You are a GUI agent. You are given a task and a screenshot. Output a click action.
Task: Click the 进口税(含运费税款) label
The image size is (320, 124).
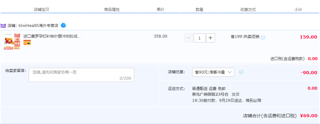pos(287,59)
